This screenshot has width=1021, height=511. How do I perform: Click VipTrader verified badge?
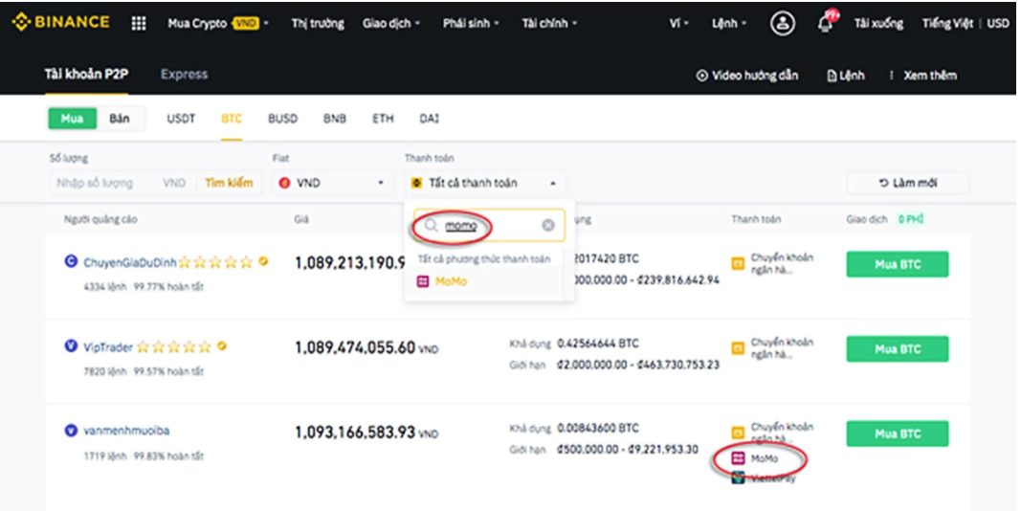[222, 346]
